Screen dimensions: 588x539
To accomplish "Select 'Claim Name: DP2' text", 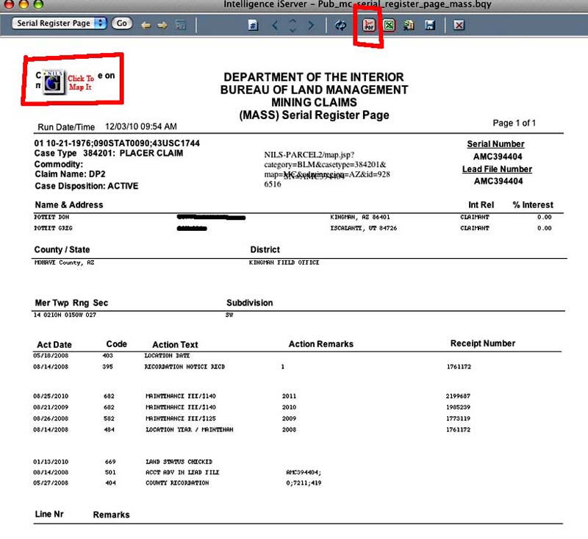I will click(70, 174).
